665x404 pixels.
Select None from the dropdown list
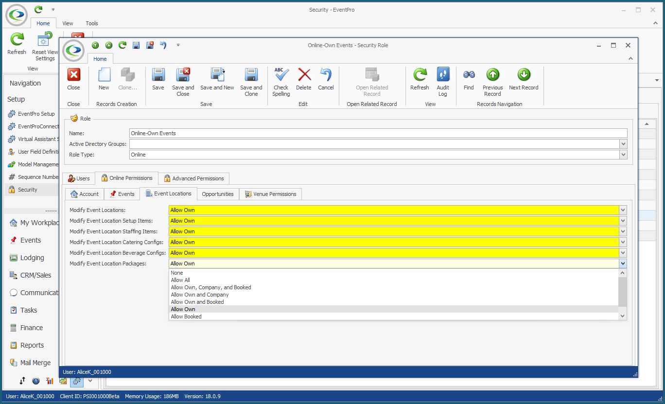point(394,273)
